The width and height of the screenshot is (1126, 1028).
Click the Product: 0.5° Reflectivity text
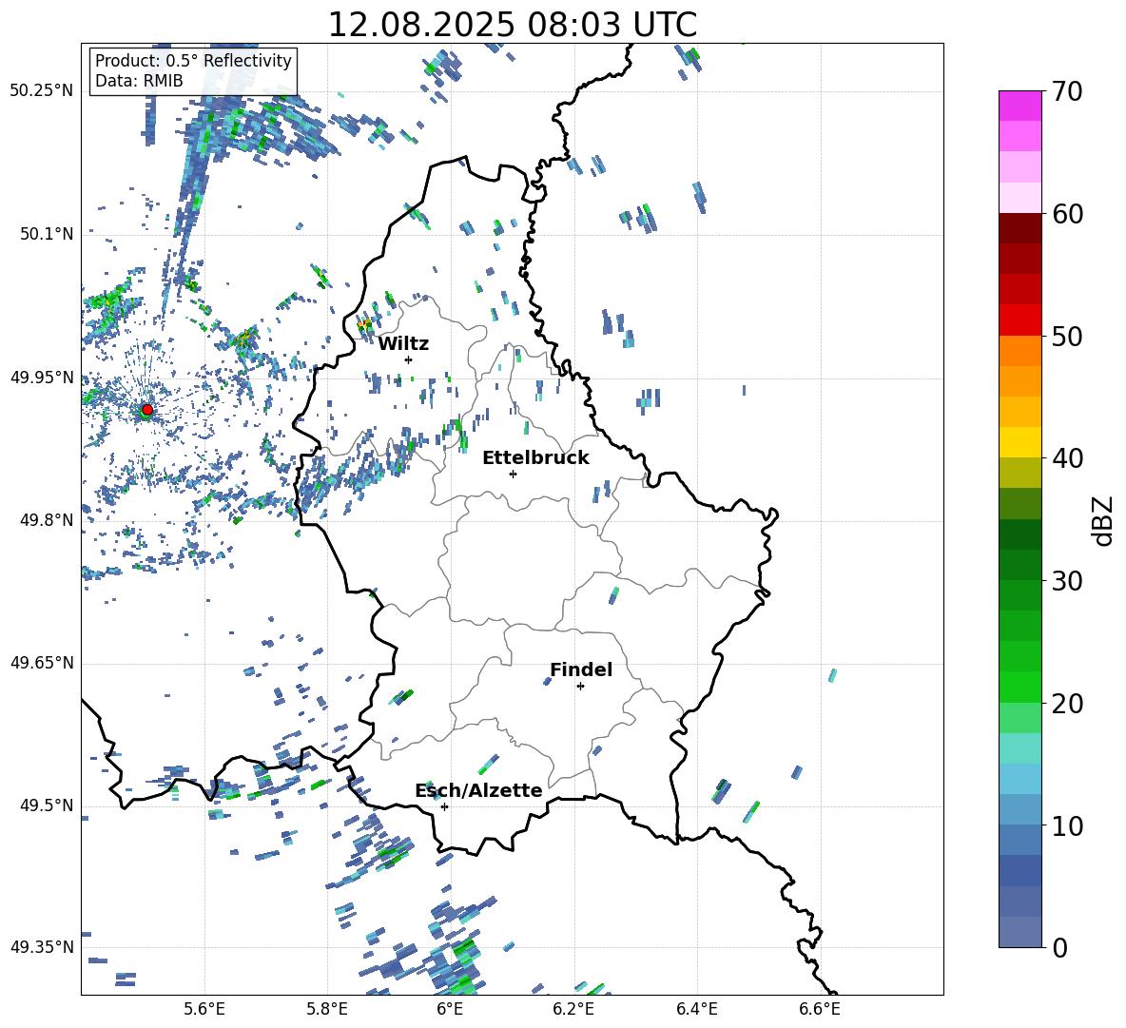coord(193,60)
